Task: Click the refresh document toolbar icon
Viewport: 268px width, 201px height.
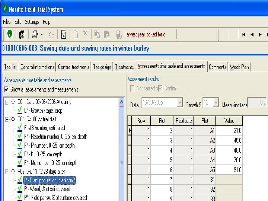Action: (x=64, y=34)
